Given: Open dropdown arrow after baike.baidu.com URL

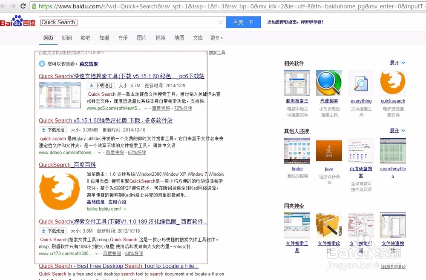Looking at the screenshot, I should [x=125, y=209].
